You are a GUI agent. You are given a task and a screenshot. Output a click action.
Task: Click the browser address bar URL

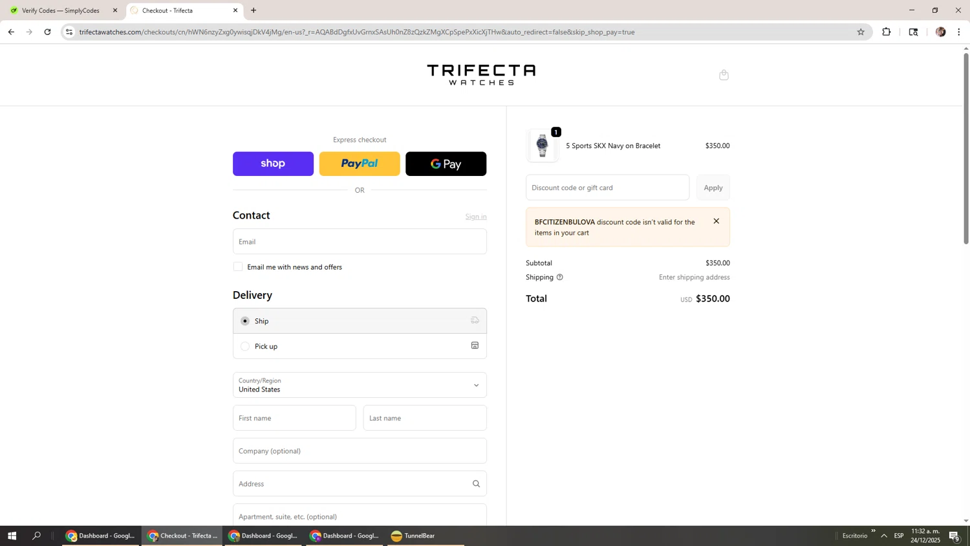pyautogui.click(x=357, y=32)
